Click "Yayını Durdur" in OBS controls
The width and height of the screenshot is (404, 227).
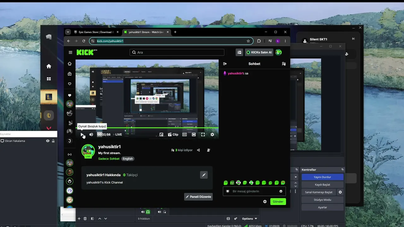(322, 177)
